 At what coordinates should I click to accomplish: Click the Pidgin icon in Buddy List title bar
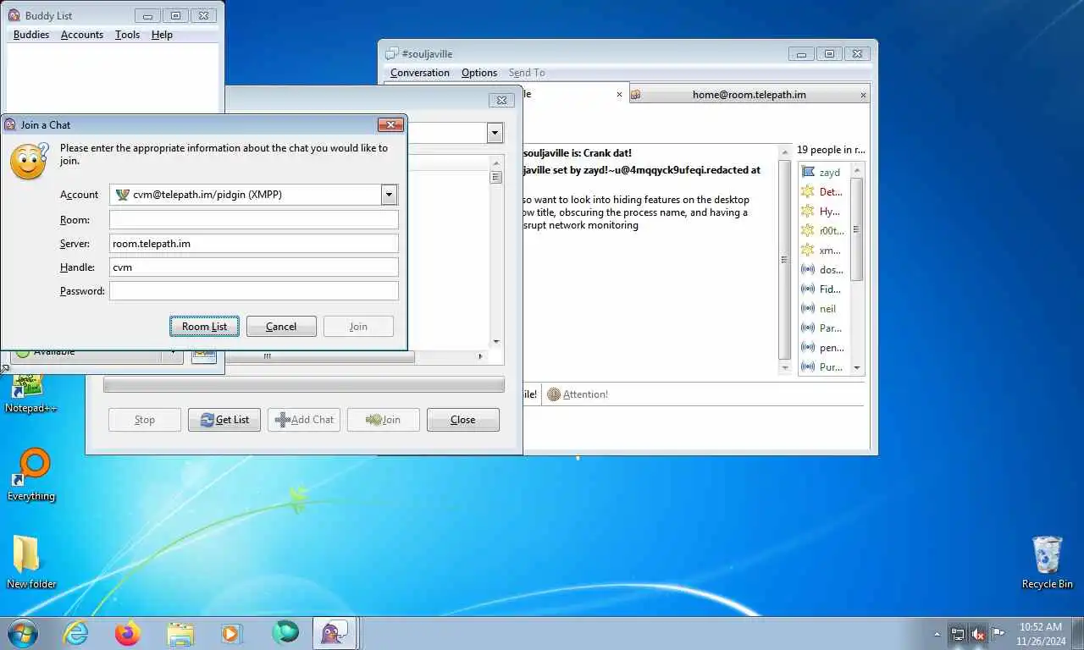(14, 15)
